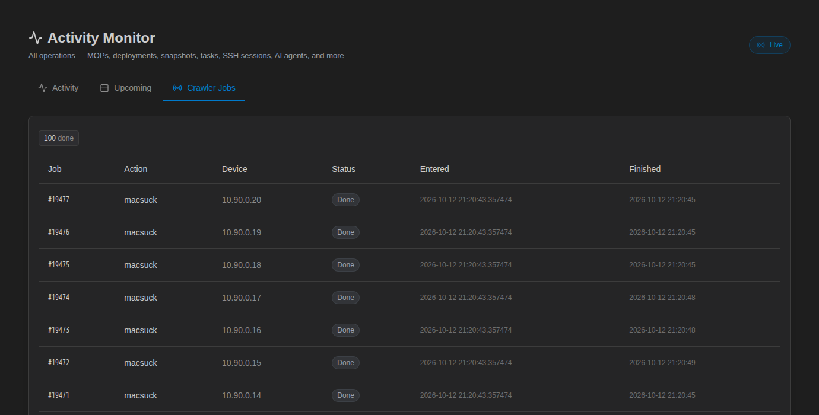This screenshot has width=819, height=415.
Task: Select job #19471
Action: (x=59, y=395)
